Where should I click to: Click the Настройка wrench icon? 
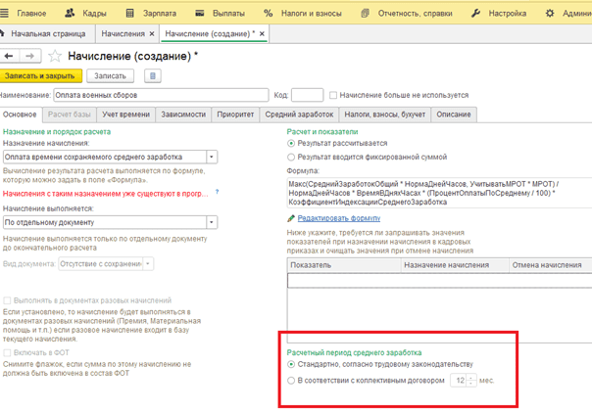pyautogui.click(x=475, y=13)
